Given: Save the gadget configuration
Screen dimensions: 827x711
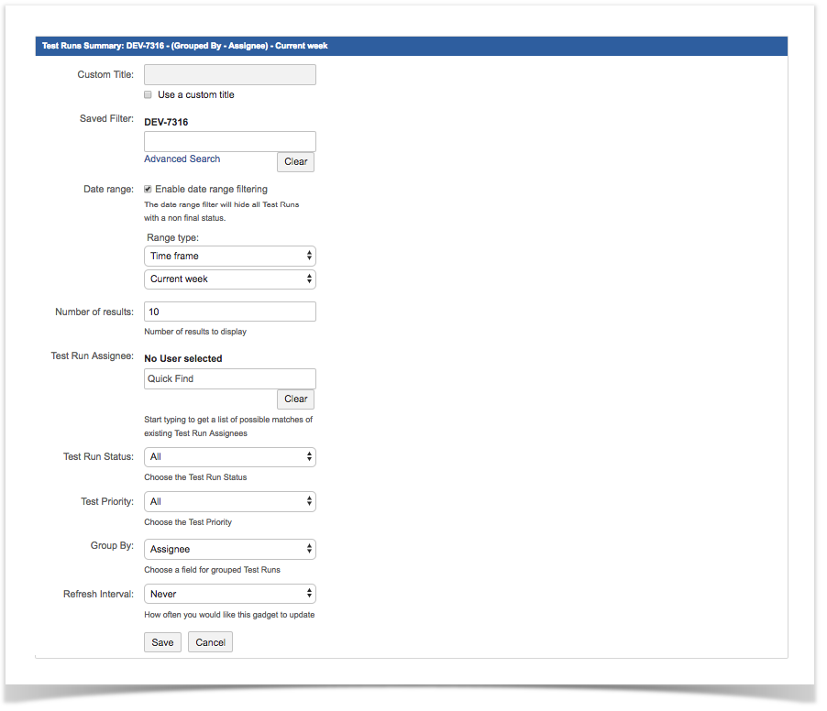Looking at the screenshot, I should click(162, 642).
